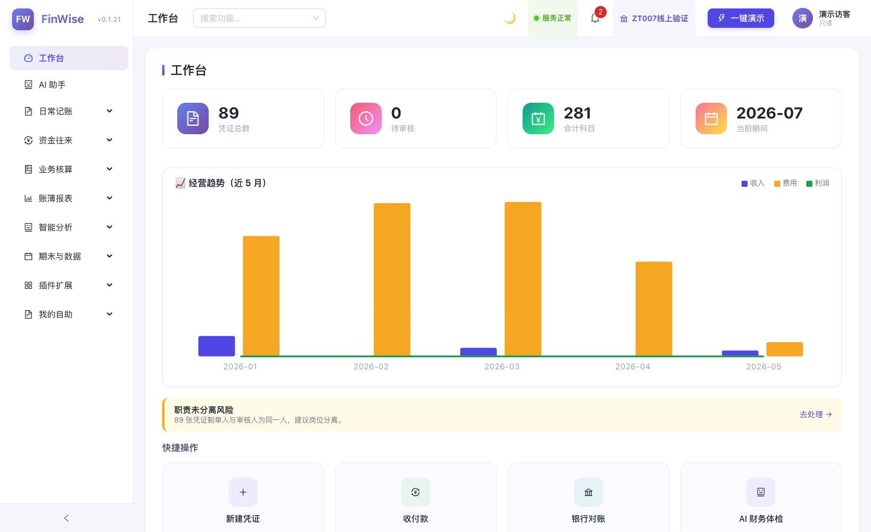This screenshot has height=532, width=871.
Task: Click the version label v0.1.21
Action: 109,19
